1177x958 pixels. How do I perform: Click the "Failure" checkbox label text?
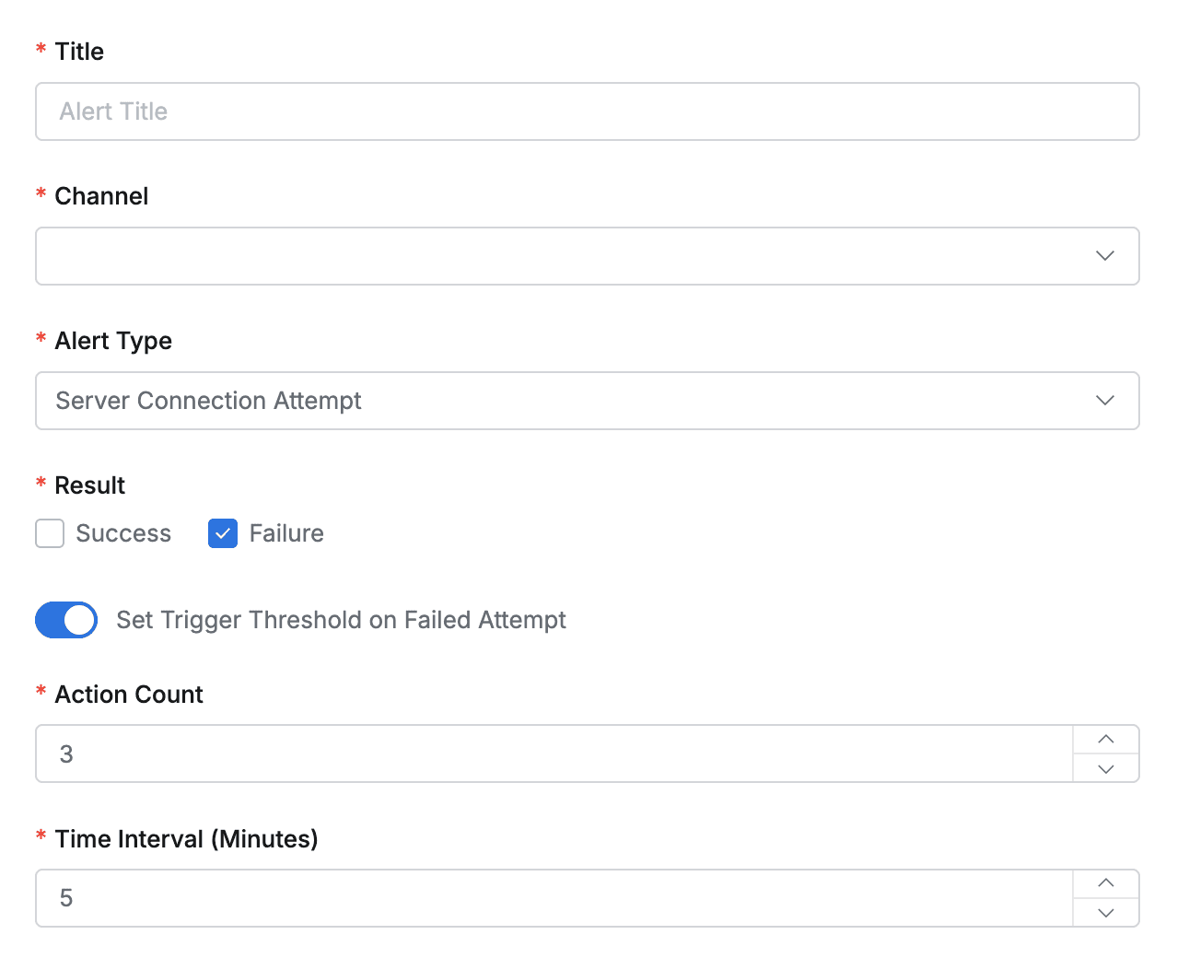click(286, 533)
